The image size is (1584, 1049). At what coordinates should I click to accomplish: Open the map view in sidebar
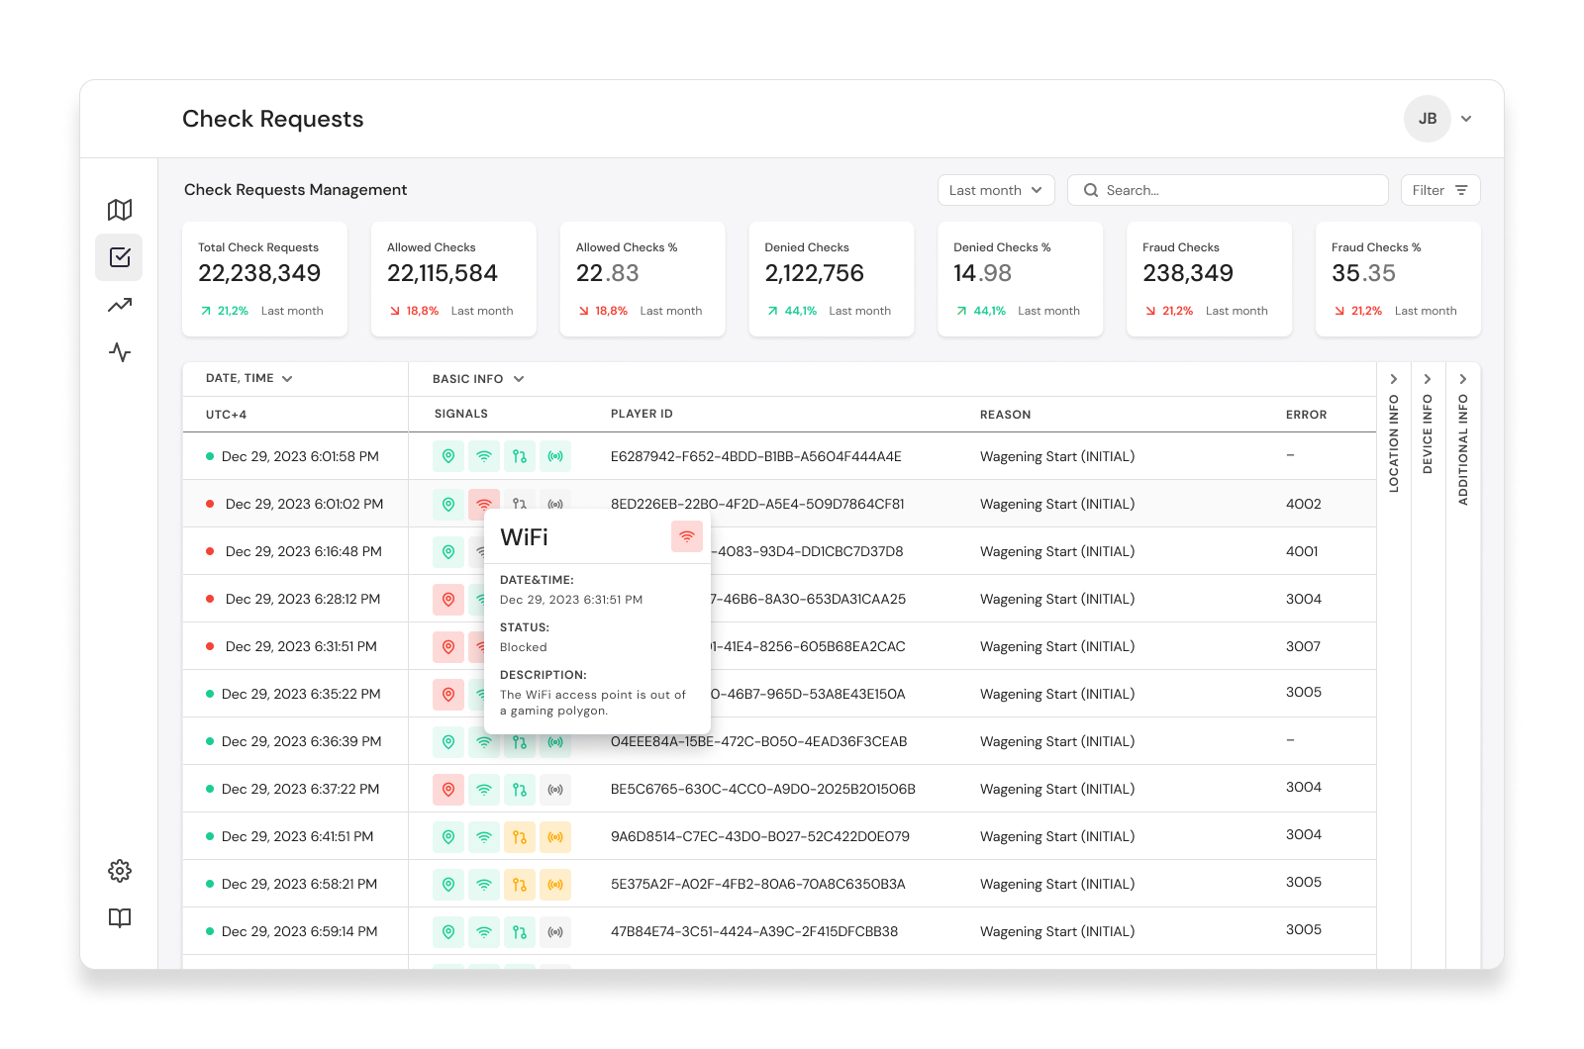coord(120,210)
